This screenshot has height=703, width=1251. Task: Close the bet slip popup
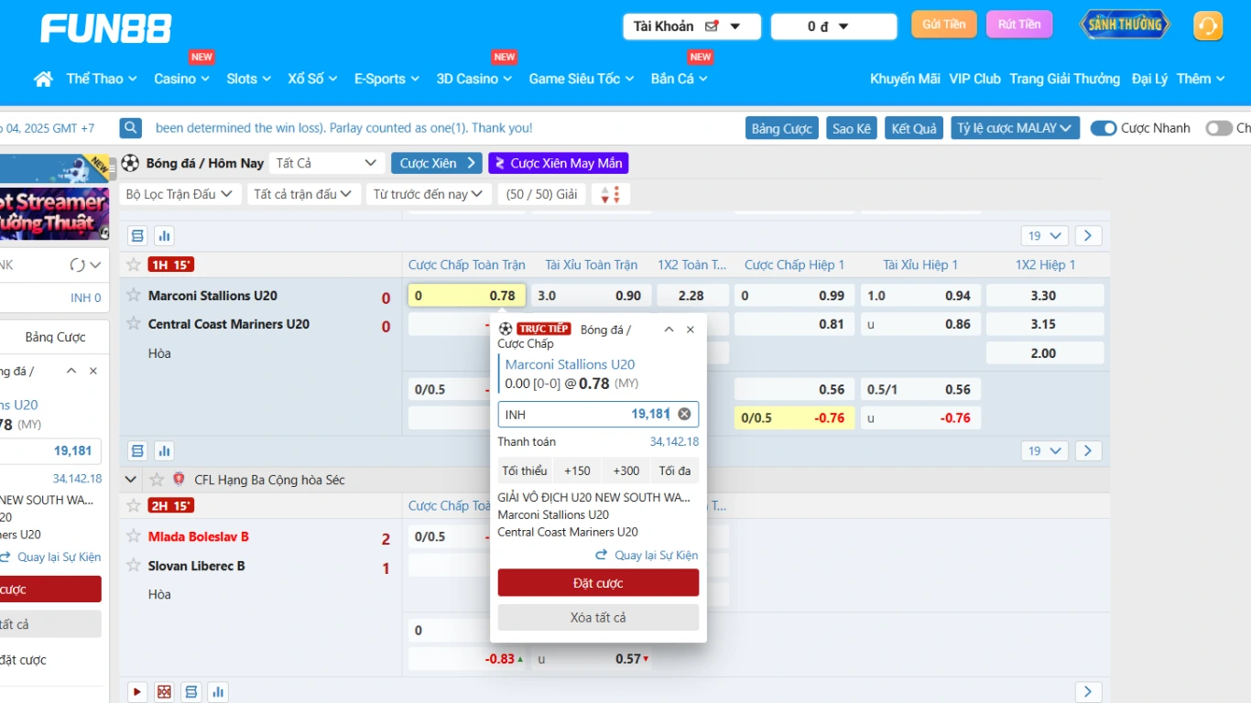[691, 330]
